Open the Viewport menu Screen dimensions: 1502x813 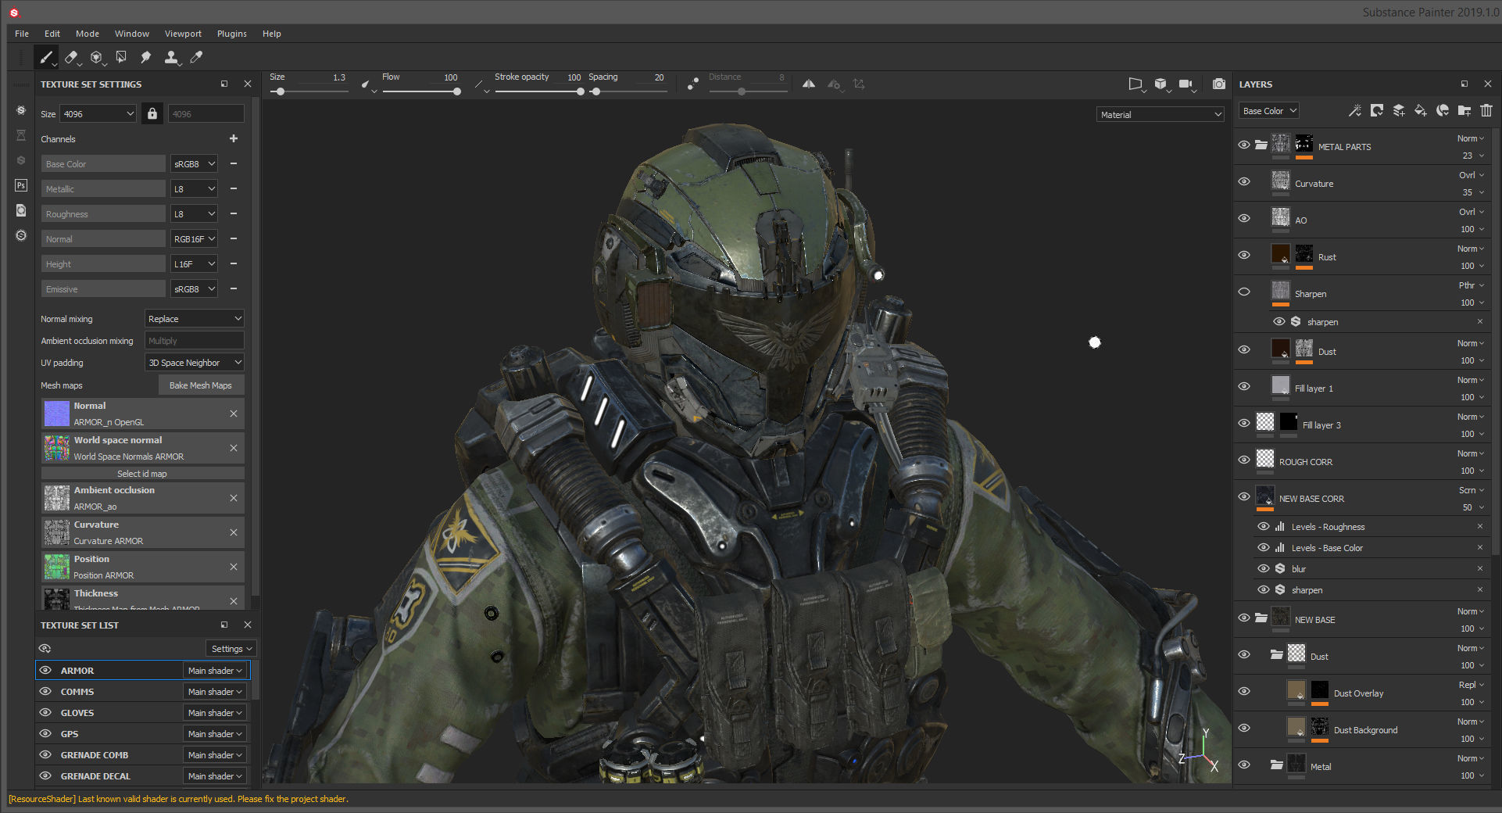pyautogui.click(x=183, y=34)
